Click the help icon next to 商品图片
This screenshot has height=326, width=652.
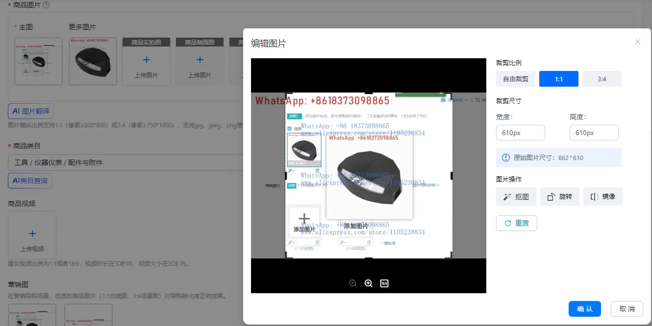pos(46,5)
